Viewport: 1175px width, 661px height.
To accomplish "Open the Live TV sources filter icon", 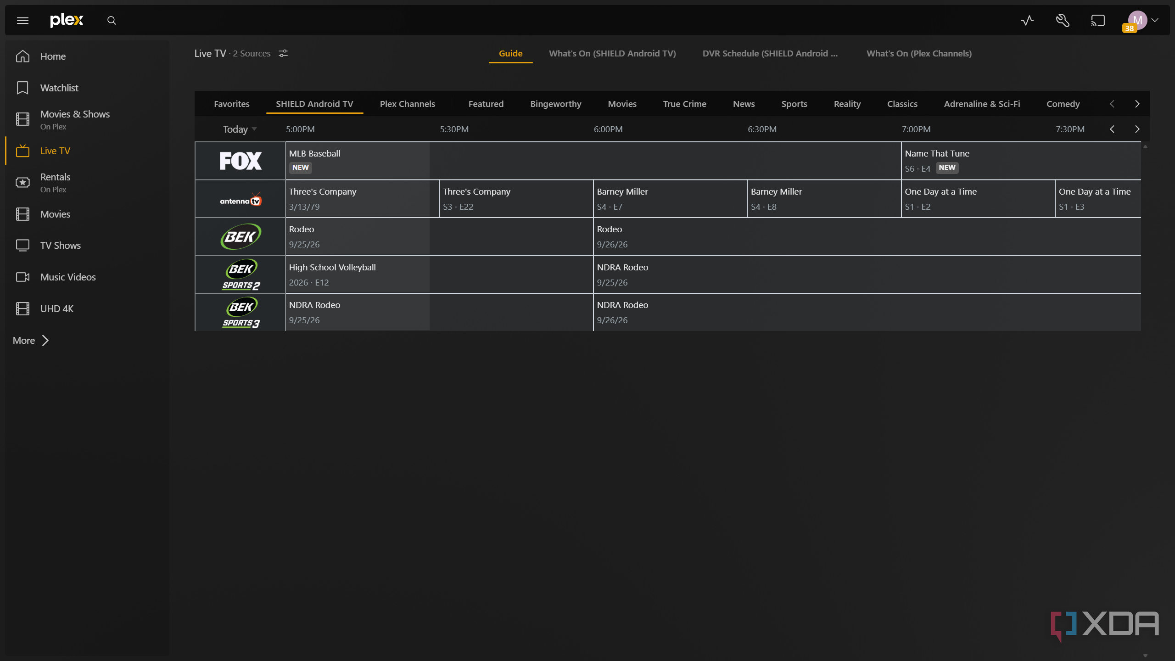I will 283,53.
